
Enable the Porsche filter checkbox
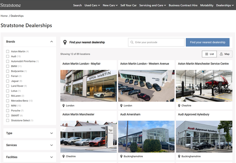click(8, 110)
